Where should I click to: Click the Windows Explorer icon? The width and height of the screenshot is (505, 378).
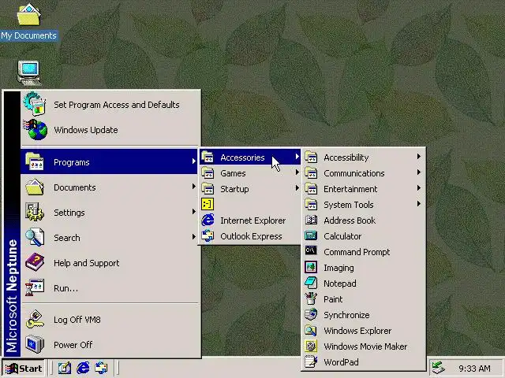point(311,331)
